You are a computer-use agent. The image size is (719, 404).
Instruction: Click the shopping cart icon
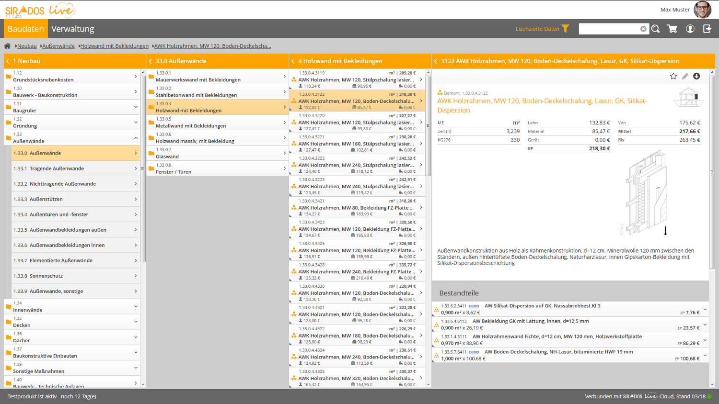coord(672,29)
